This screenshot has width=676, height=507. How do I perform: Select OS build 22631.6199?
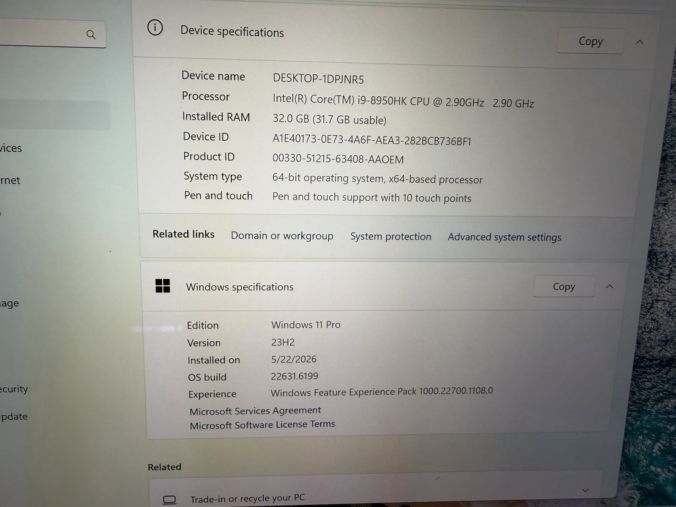coord(294,376)
